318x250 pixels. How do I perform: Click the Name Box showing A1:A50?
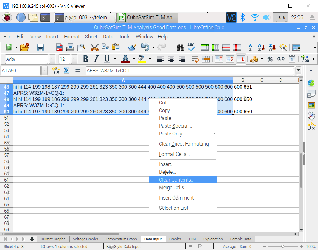pos(20,70)
